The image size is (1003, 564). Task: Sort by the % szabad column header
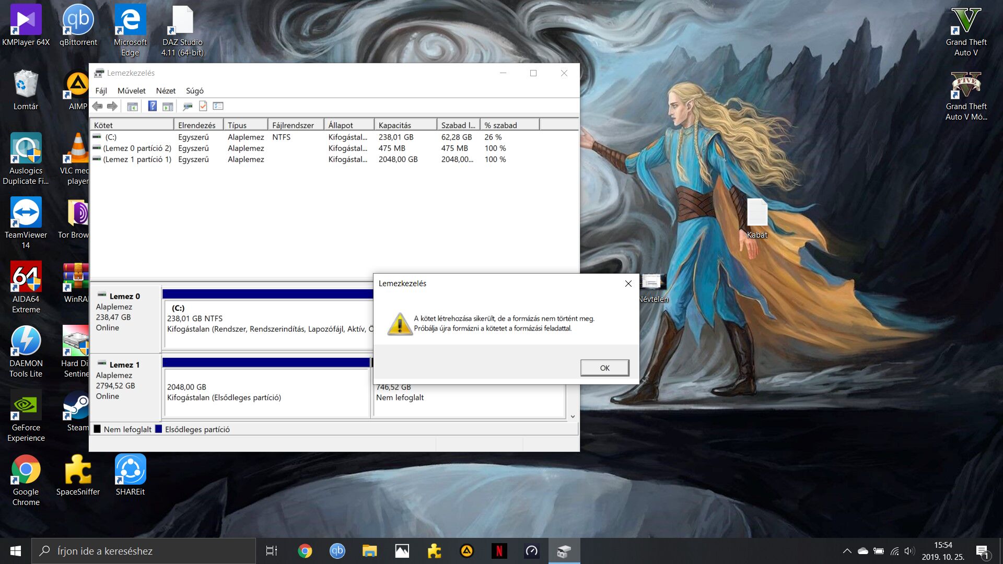(509, 125)
